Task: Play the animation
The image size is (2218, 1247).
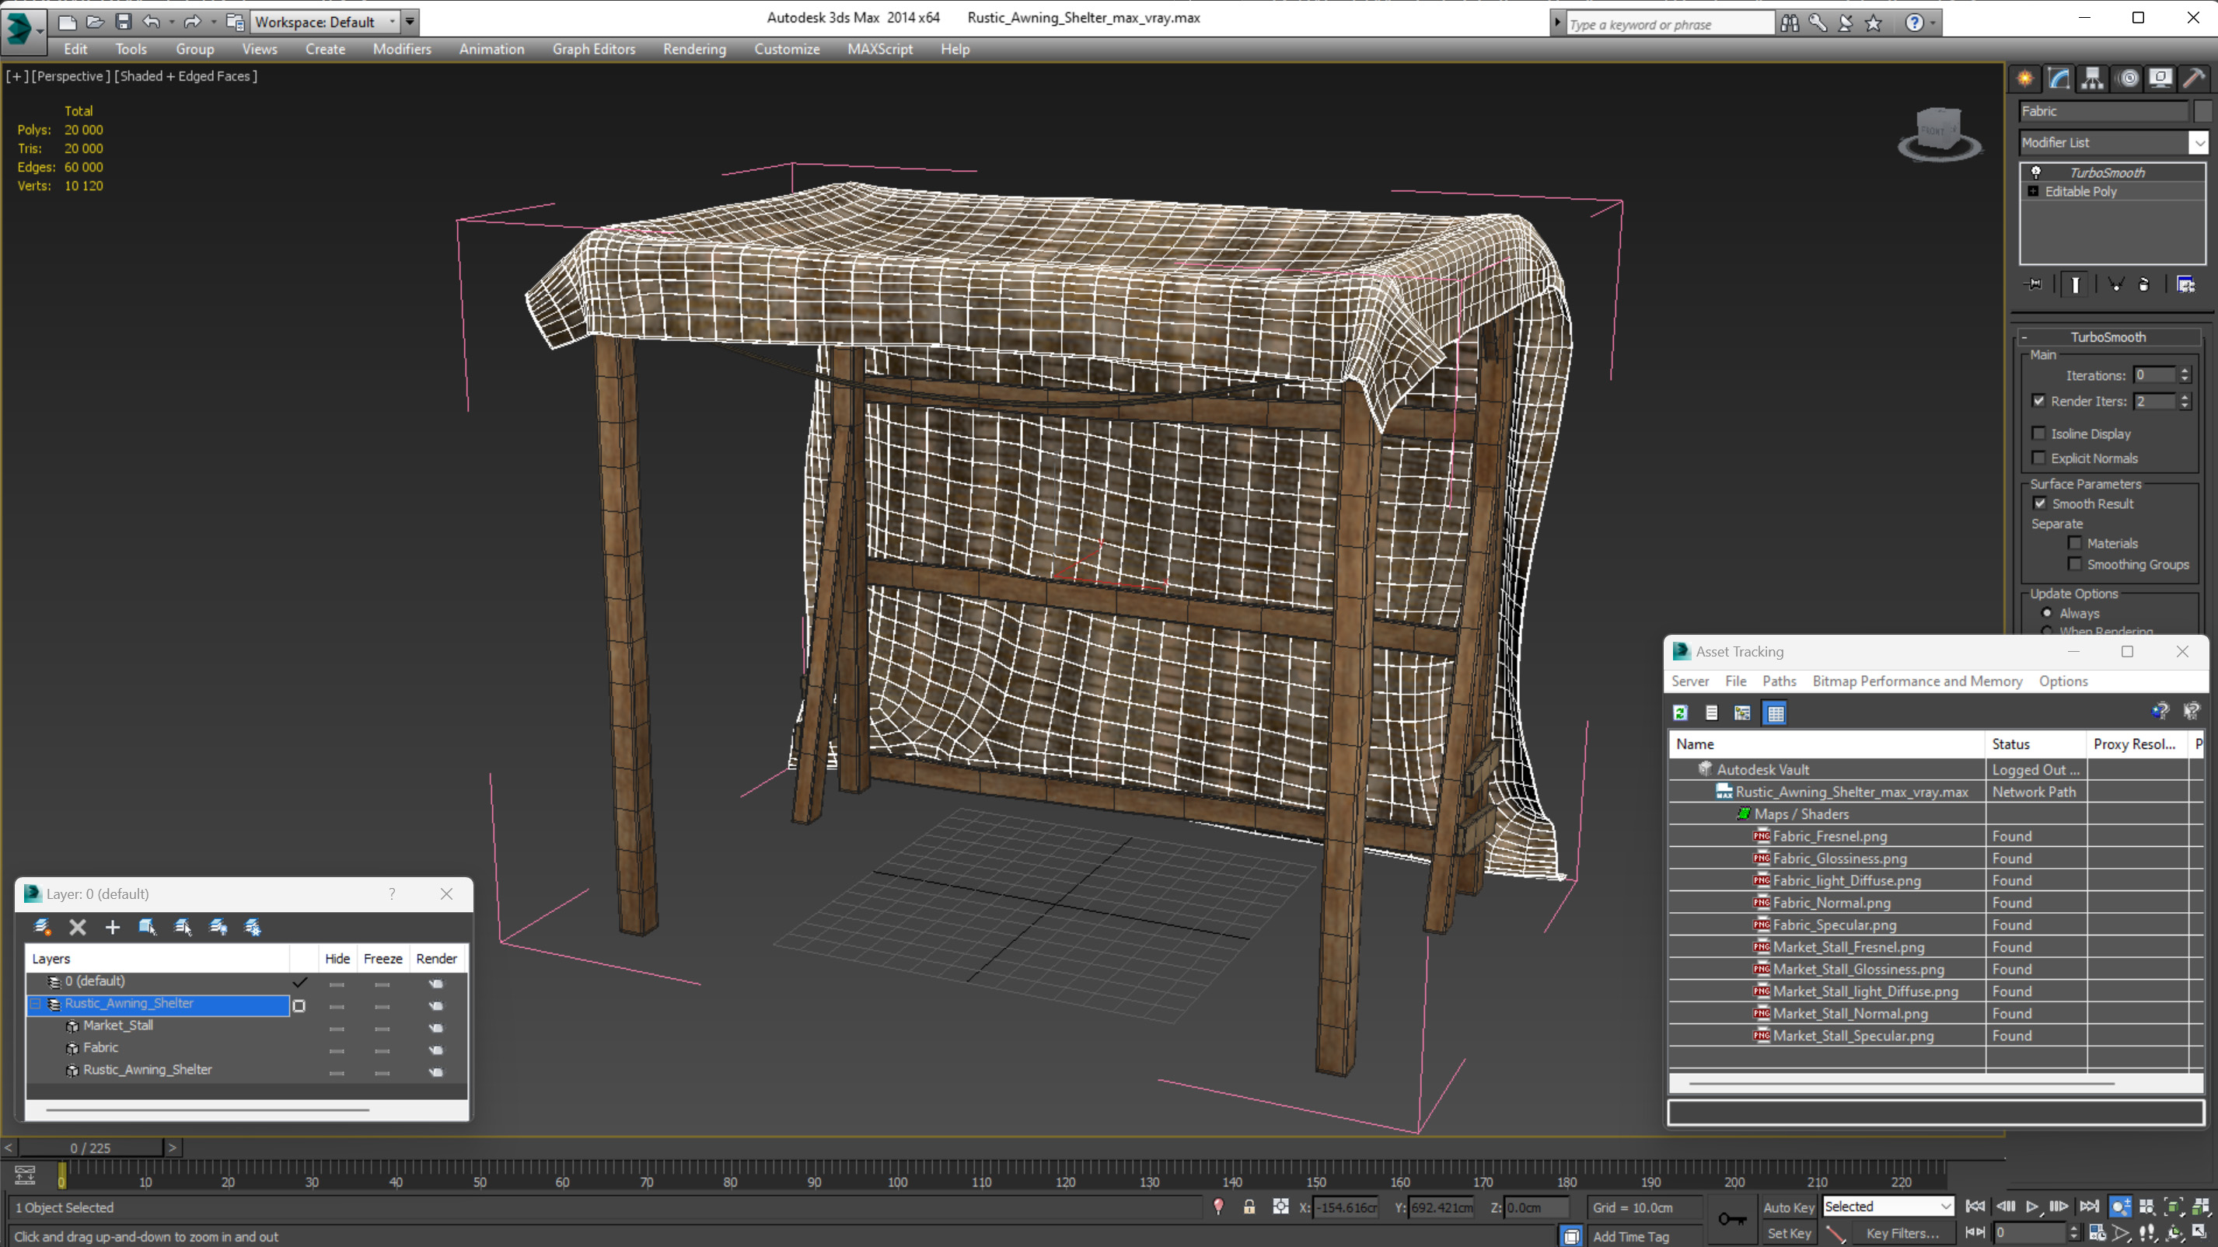Action: point(2032,1207)
